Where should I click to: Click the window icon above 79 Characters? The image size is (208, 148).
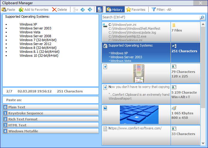coord(174,66)
